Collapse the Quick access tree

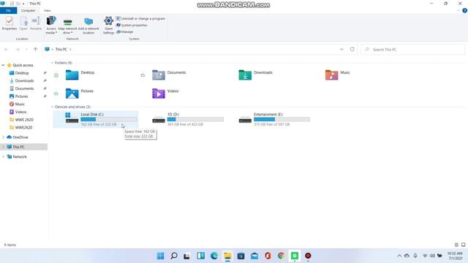coord(3,65)
